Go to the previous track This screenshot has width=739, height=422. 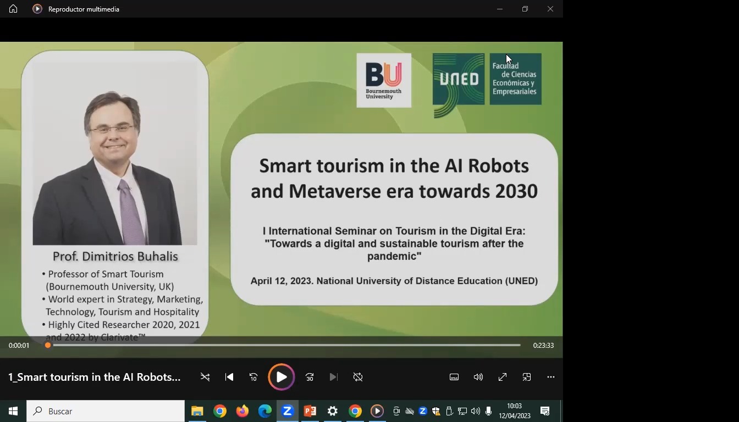tap(229, 377)
